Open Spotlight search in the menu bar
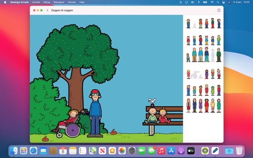 (x=218, y=2)
